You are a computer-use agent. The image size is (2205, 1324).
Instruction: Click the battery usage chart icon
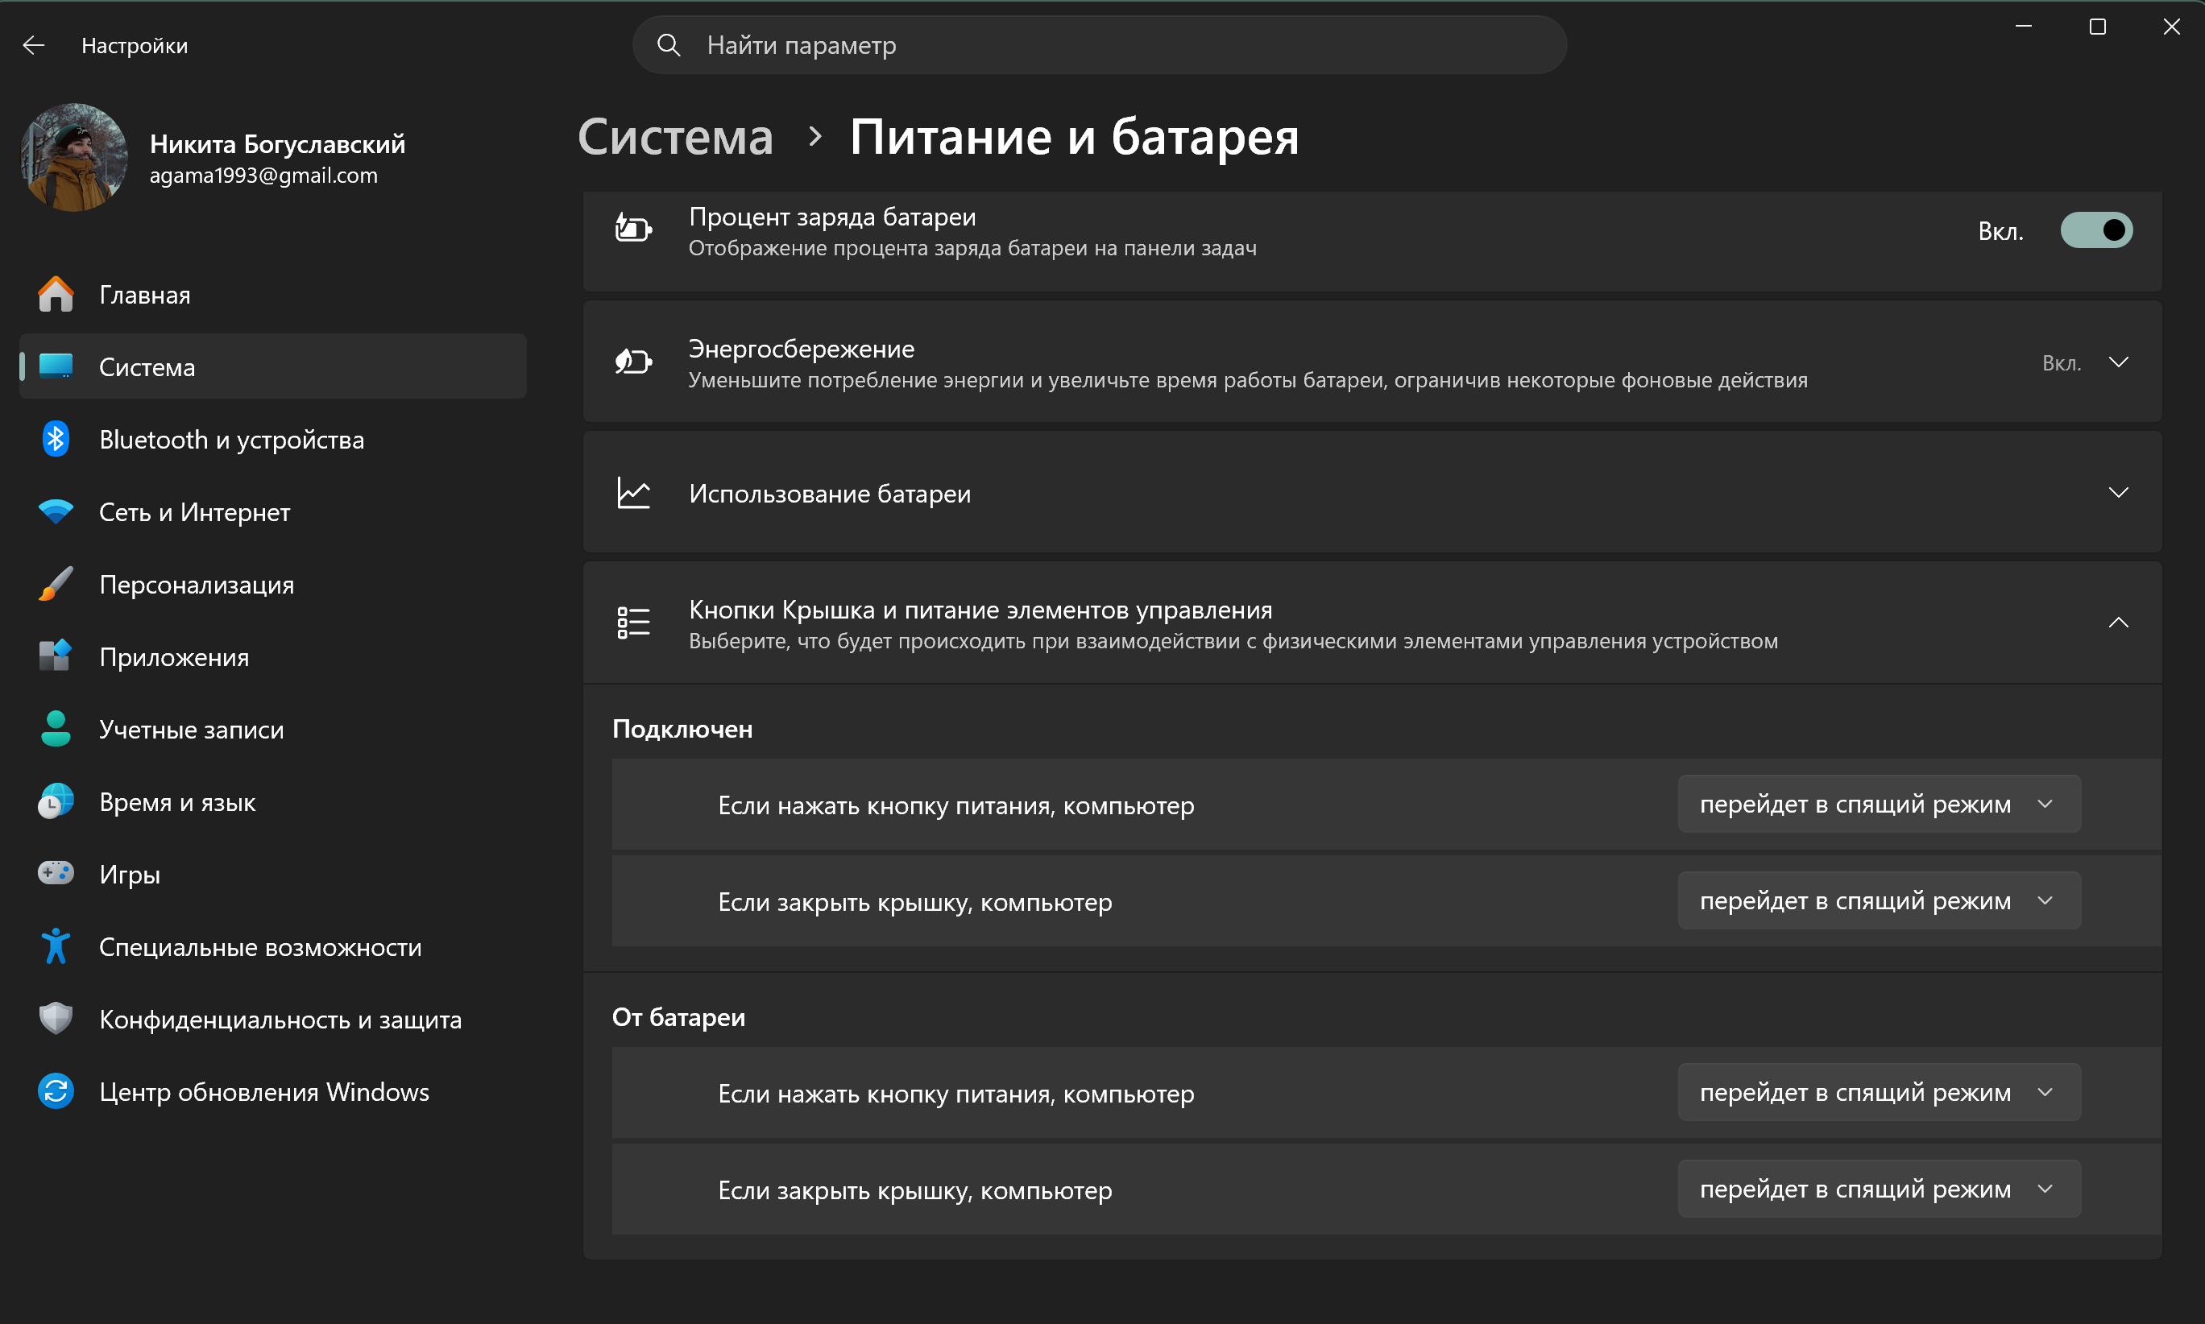(x=633, y=493)
